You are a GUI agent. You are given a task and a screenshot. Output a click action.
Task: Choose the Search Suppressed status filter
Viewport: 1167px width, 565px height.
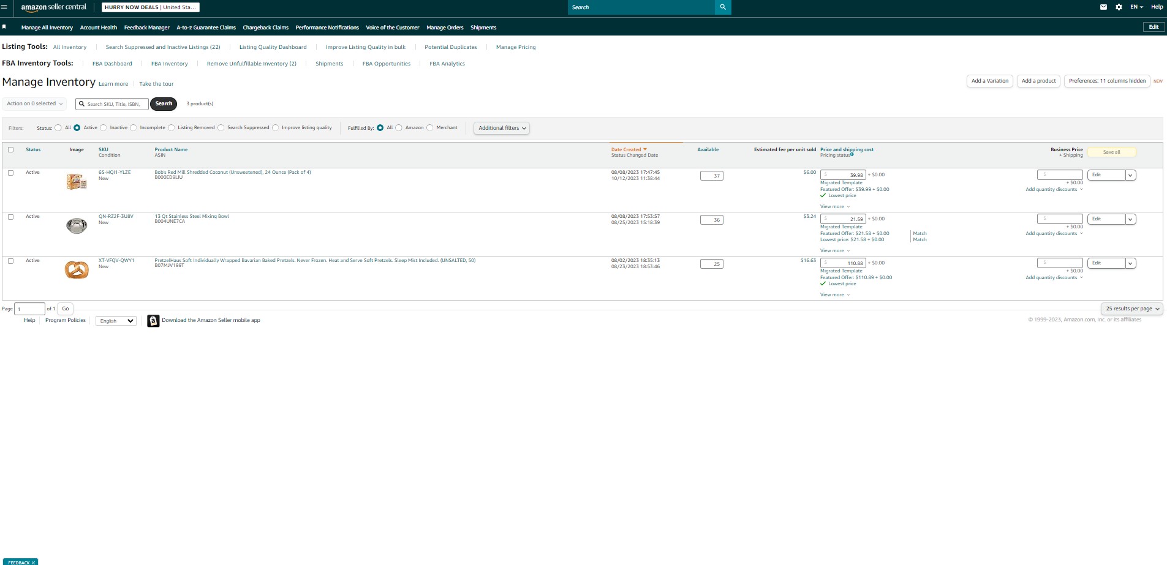[x=221, y=128]
